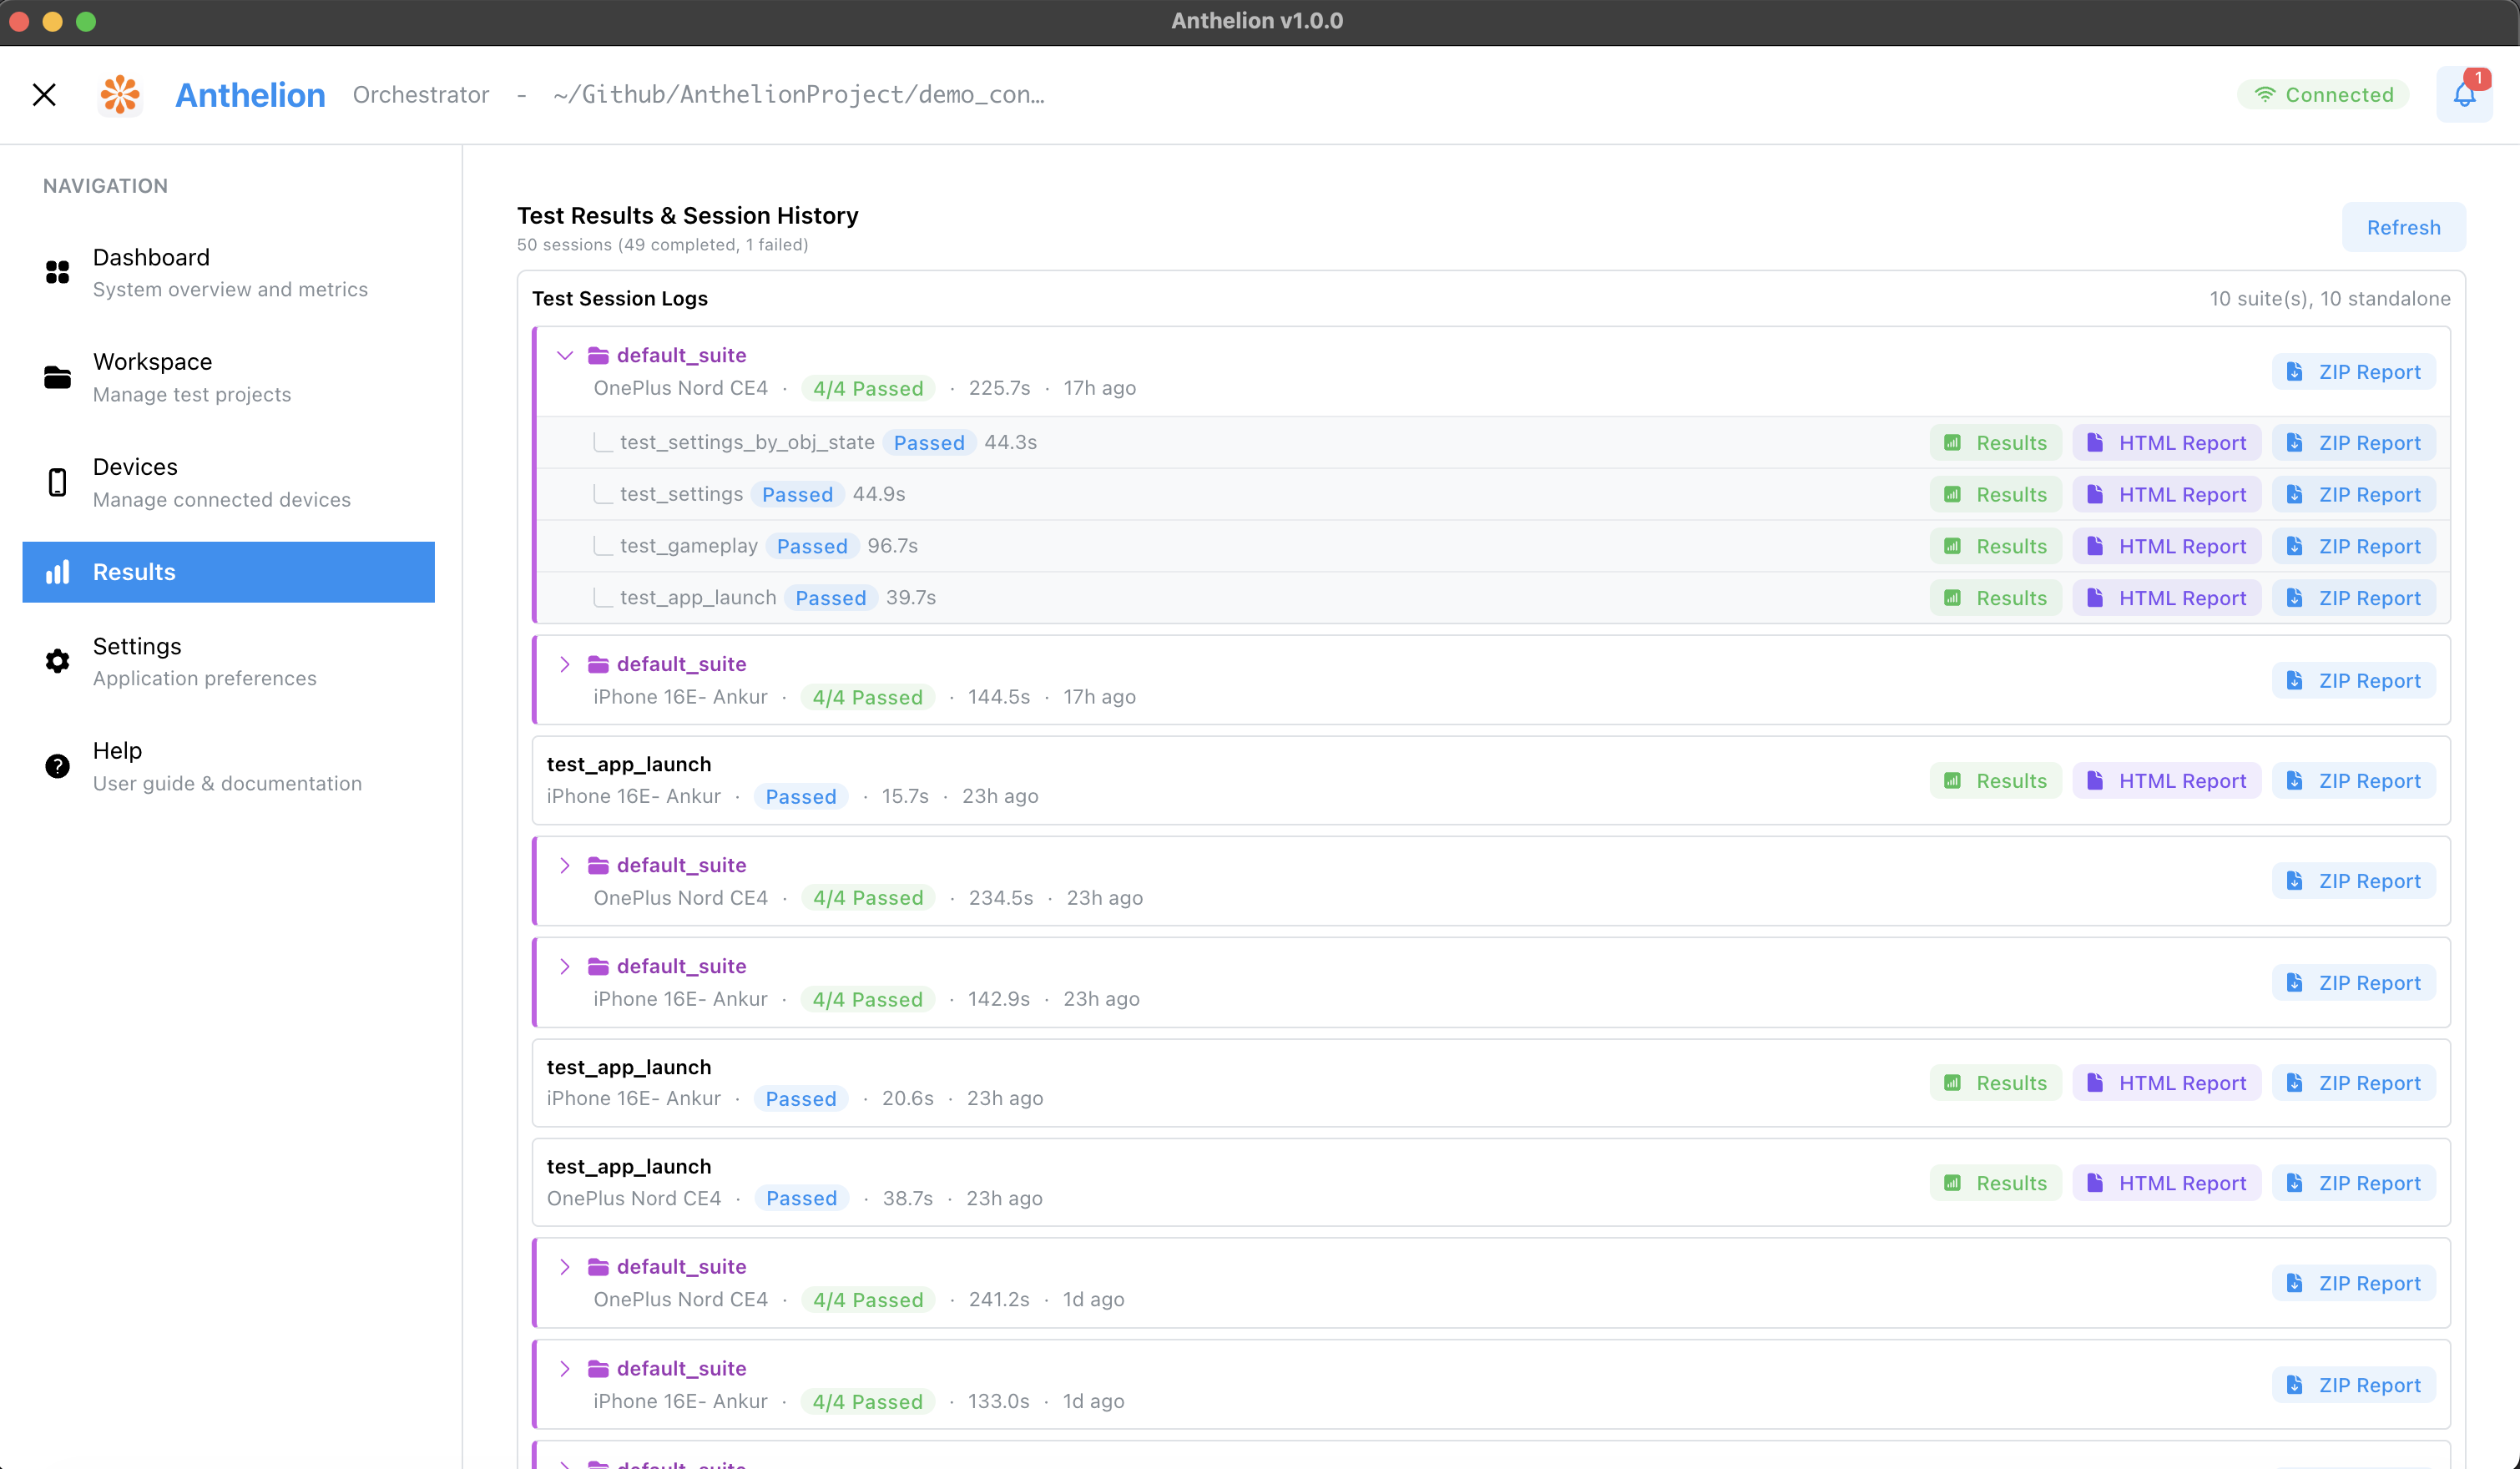Expand the default_suite that ran 241.2s
This screenshot has height=1469, width=2520.
pyautogui.click(x=565, y=1267)
